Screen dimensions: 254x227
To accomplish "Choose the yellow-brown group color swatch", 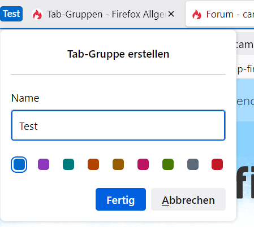I will coord(118,164).
